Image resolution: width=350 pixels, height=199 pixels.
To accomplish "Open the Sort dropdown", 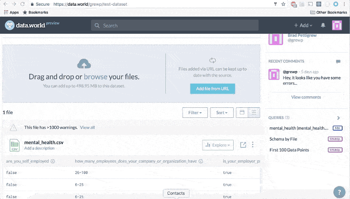I will click(222, 113).
